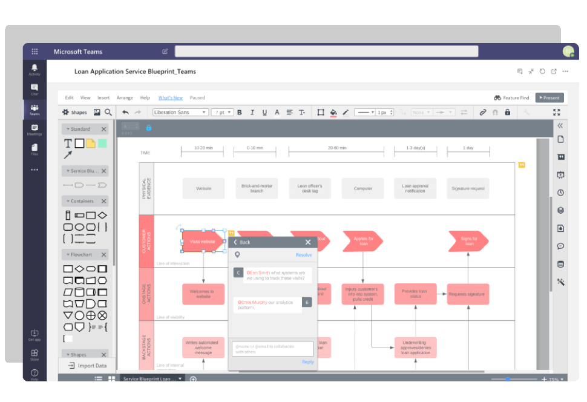Switch to the Teams sidebar tab
Image resolution: width=587 pixels, height=402 pixels.
point(34,108)
